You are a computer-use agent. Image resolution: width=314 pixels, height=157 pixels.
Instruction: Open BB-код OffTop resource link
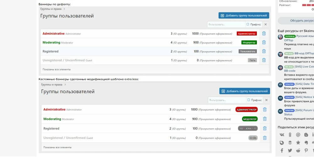304,53
